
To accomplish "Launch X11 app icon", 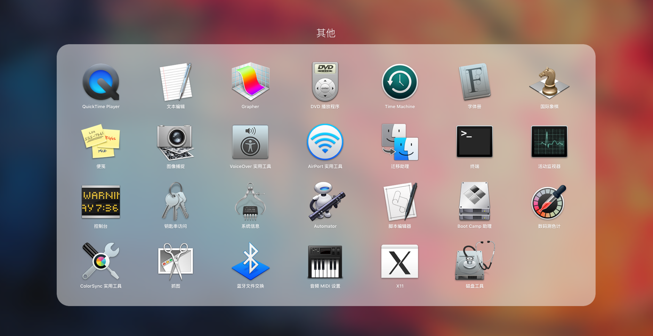I will click(x=400, y=261).
